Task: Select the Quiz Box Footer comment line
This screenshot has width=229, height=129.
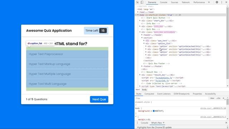Action: coord(156,63)
